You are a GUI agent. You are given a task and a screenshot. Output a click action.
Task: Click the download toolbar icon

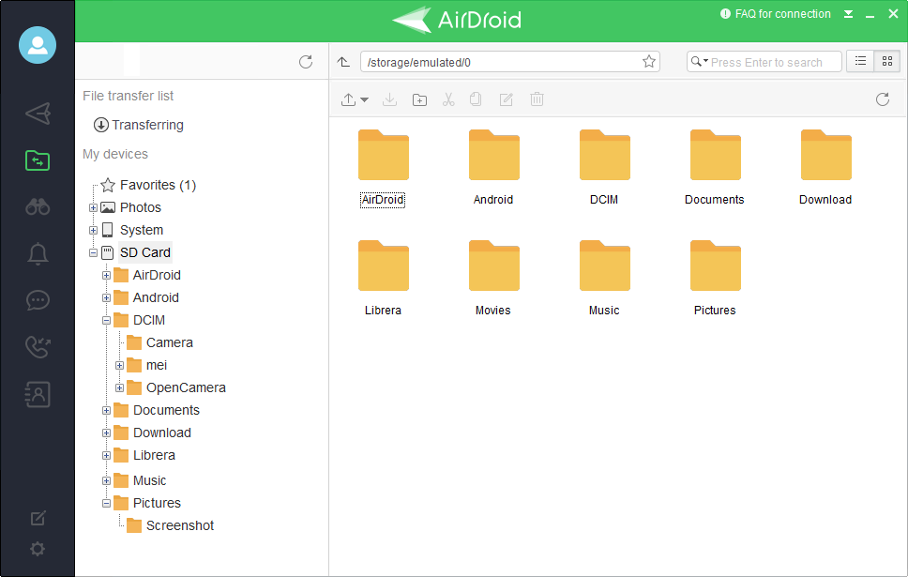point(389,99)
